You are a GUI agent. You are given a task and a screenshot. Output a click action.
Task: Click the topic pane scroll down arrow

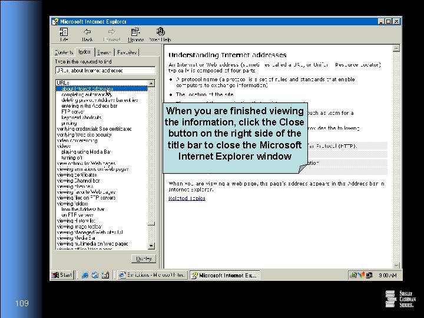pos(396,266)
